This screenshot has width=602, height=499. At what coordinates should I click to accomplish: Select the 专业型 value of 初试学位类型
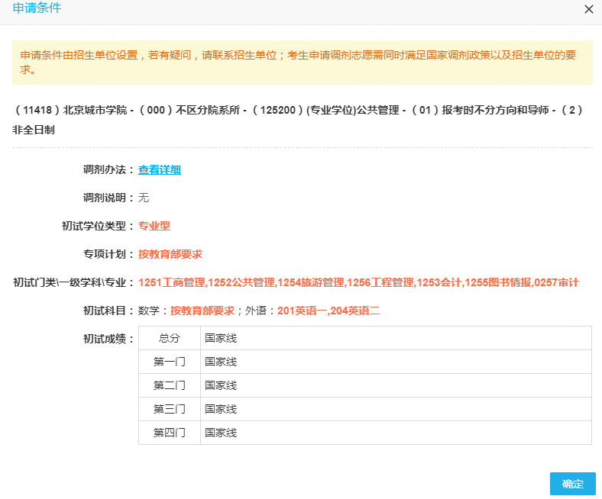point(154,226)
